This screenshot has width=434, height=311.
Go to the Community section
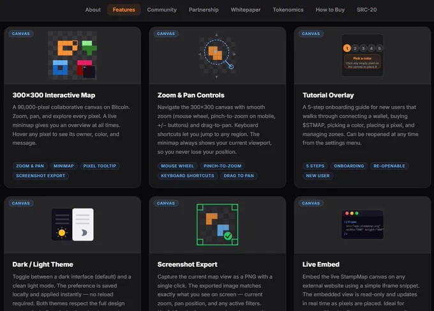click(x=161, y=10)
